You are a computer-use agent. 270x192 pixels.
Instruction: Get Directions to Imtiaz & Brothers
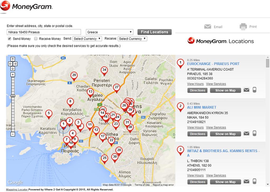click(197, 182)
